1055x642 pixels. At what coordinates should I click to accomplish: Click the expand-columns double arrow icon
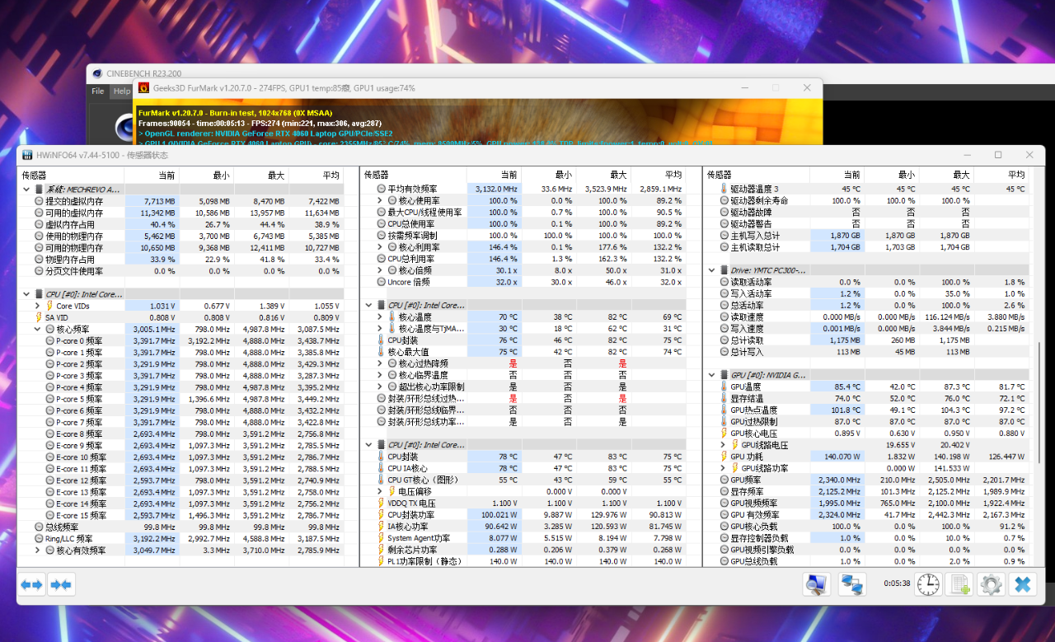(x=32, y=585)
